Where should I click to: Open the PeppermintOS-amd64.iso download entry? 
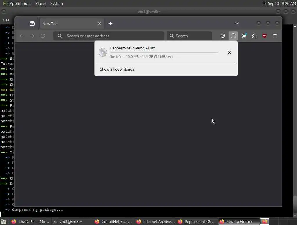[160, 52]
